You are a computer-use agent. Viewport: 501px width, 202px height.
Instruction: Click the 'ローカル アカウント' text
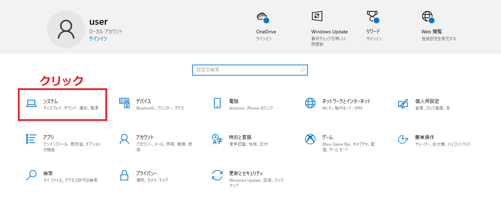click(x=106, y=31)
